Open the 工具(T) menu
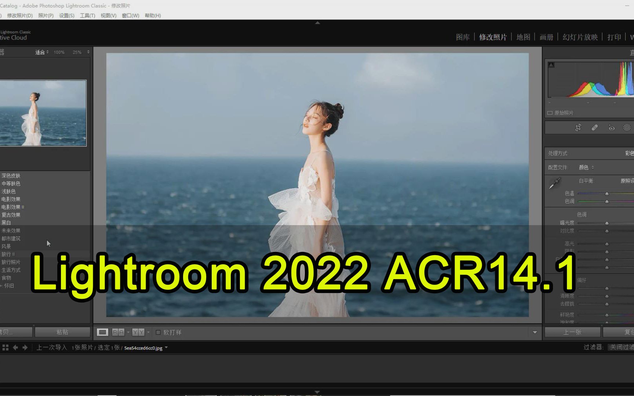This screenshot has height=396, width=634. coord(87,15)
